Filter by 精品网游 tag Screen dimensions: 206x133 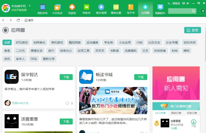pyautogui.click(x=75, y=42)
